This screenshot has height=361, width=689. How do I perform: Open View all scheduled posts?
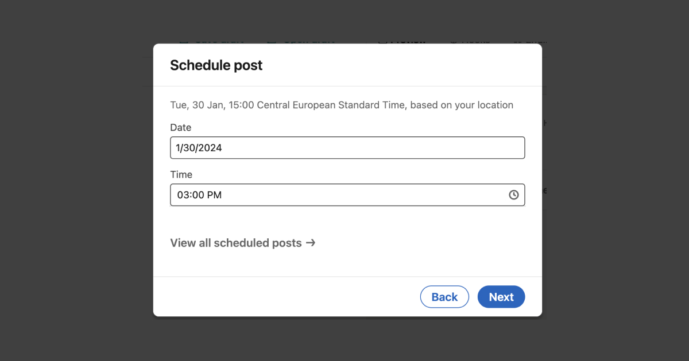(x=235, y=243)
